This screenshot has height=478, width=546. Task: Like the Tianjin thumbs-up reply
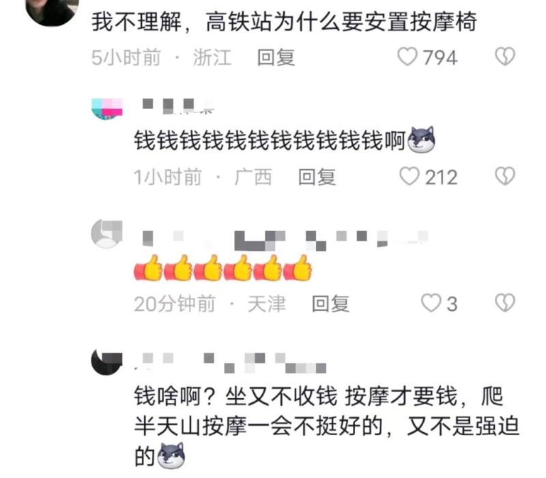(431, 303)
